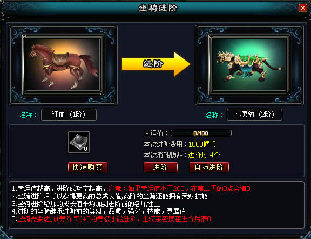Screen dimensions: 311x239
Task: Close the 坐骑进阶 window
Action: pos(303,8)
